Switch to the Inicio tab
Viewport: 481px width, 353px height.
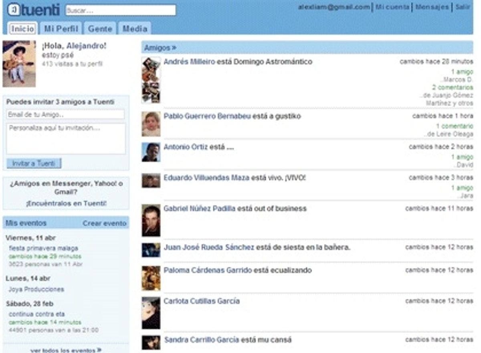click(x=22, y=28)
